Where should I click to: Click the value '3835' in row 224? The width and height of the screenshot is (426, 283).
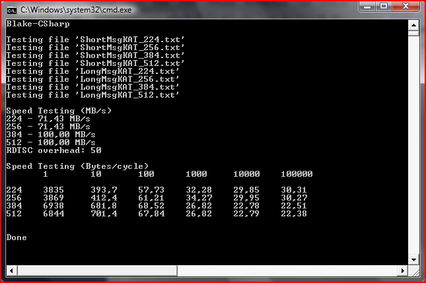point(53,190)
